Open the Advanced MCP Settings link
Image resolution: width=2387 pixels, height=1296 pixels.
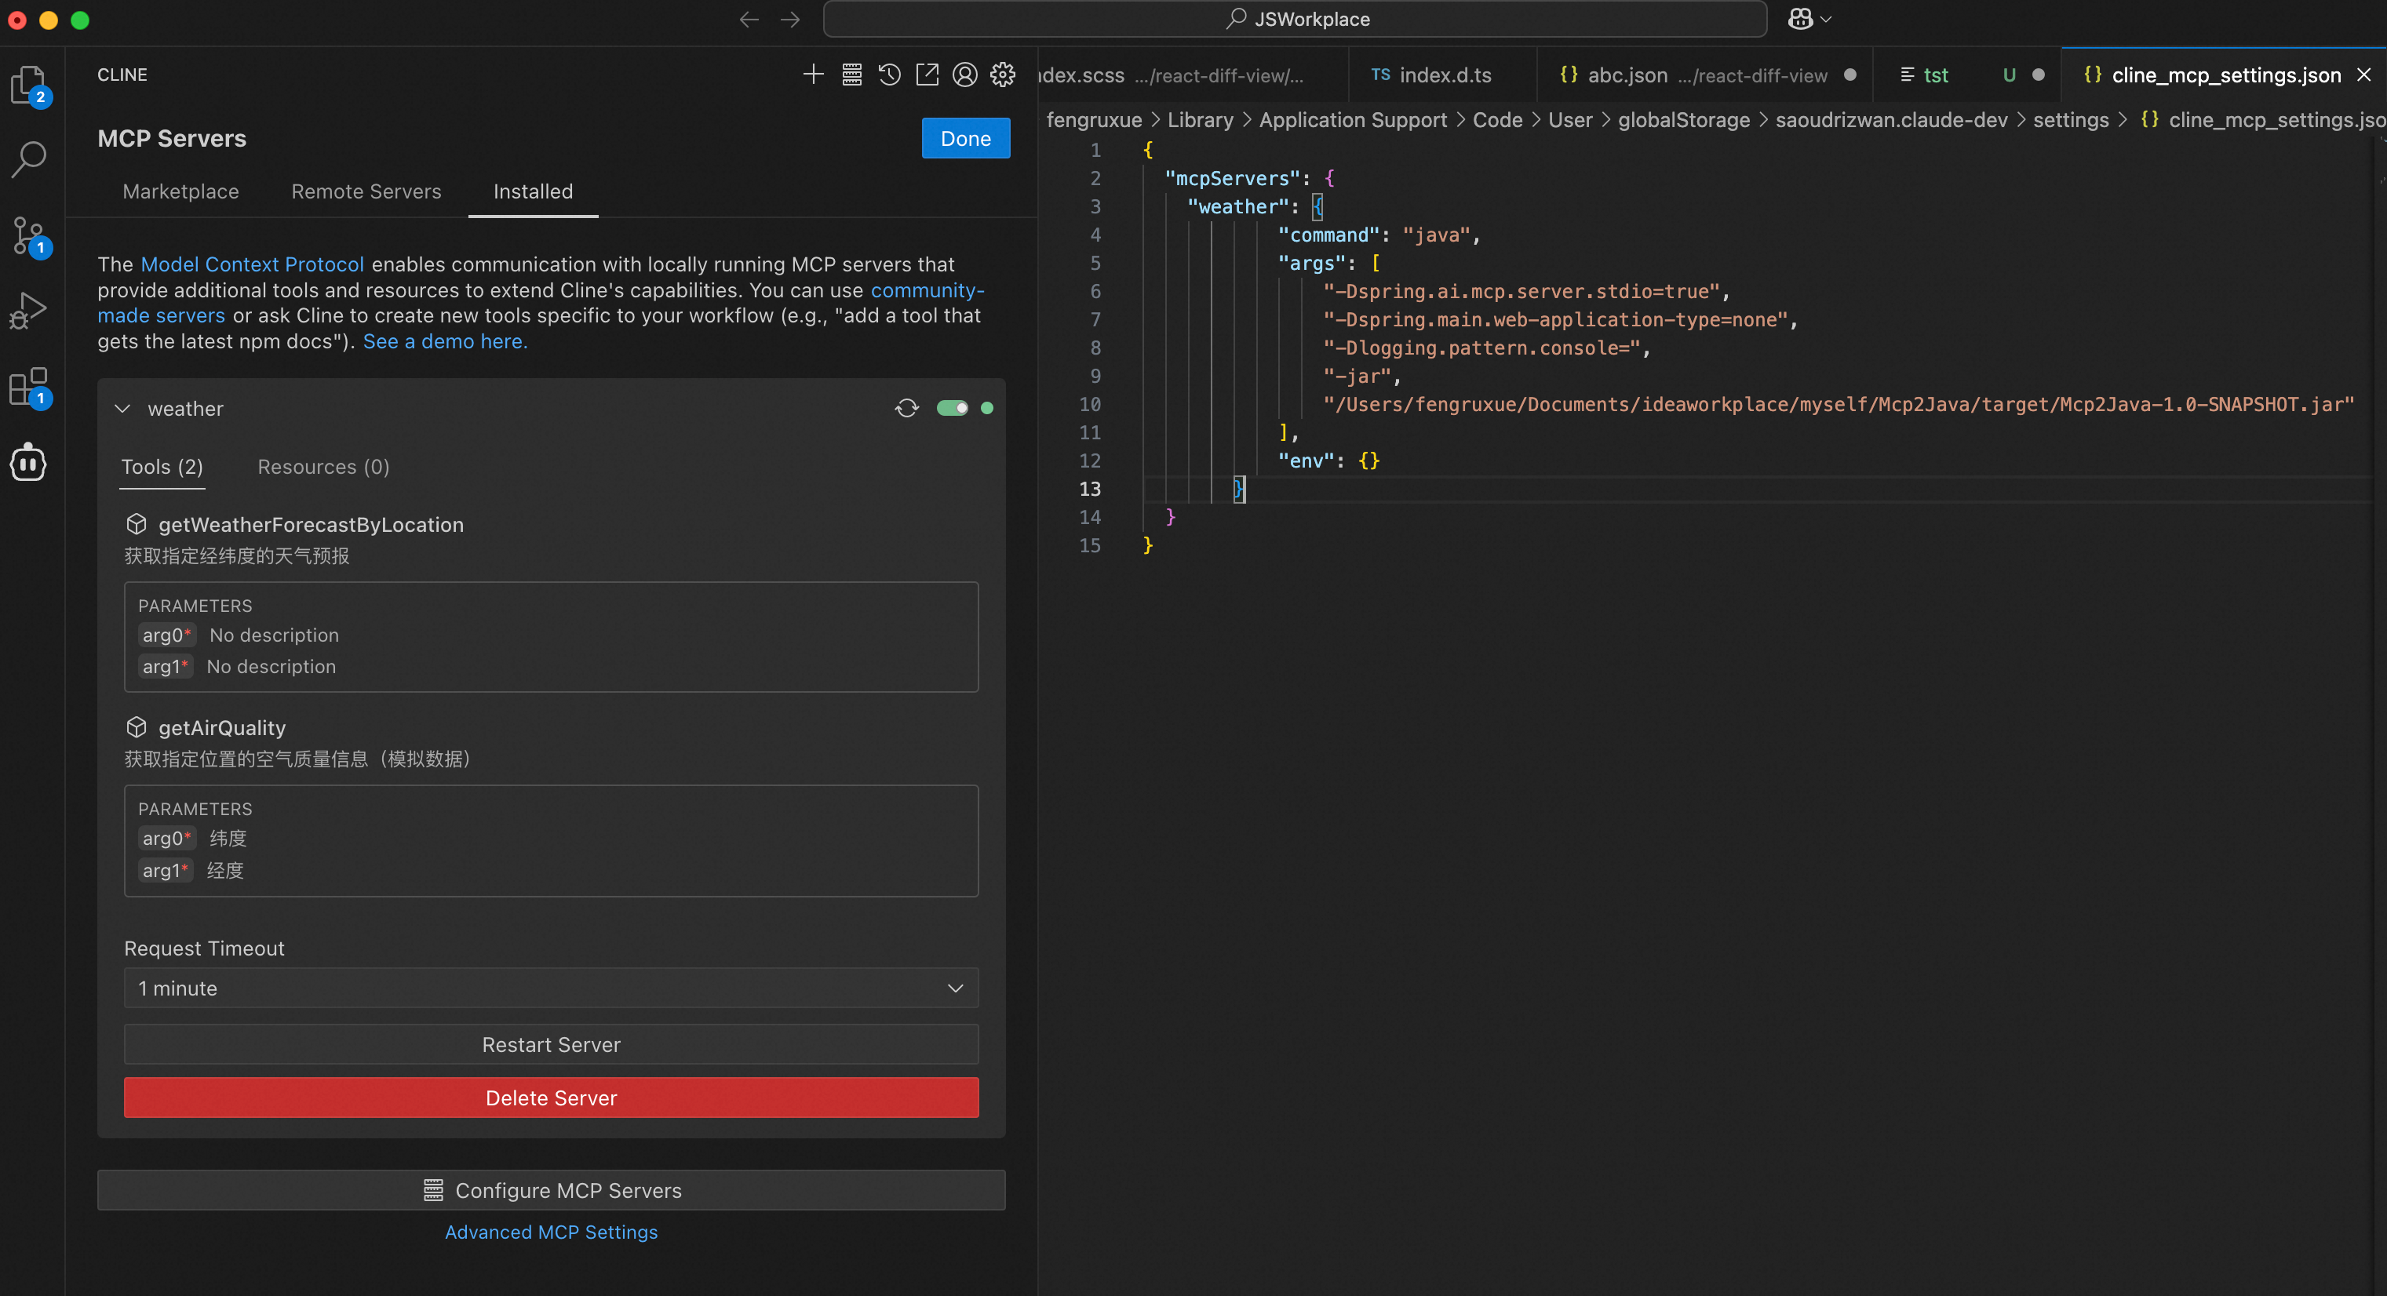pos(552,1232)
